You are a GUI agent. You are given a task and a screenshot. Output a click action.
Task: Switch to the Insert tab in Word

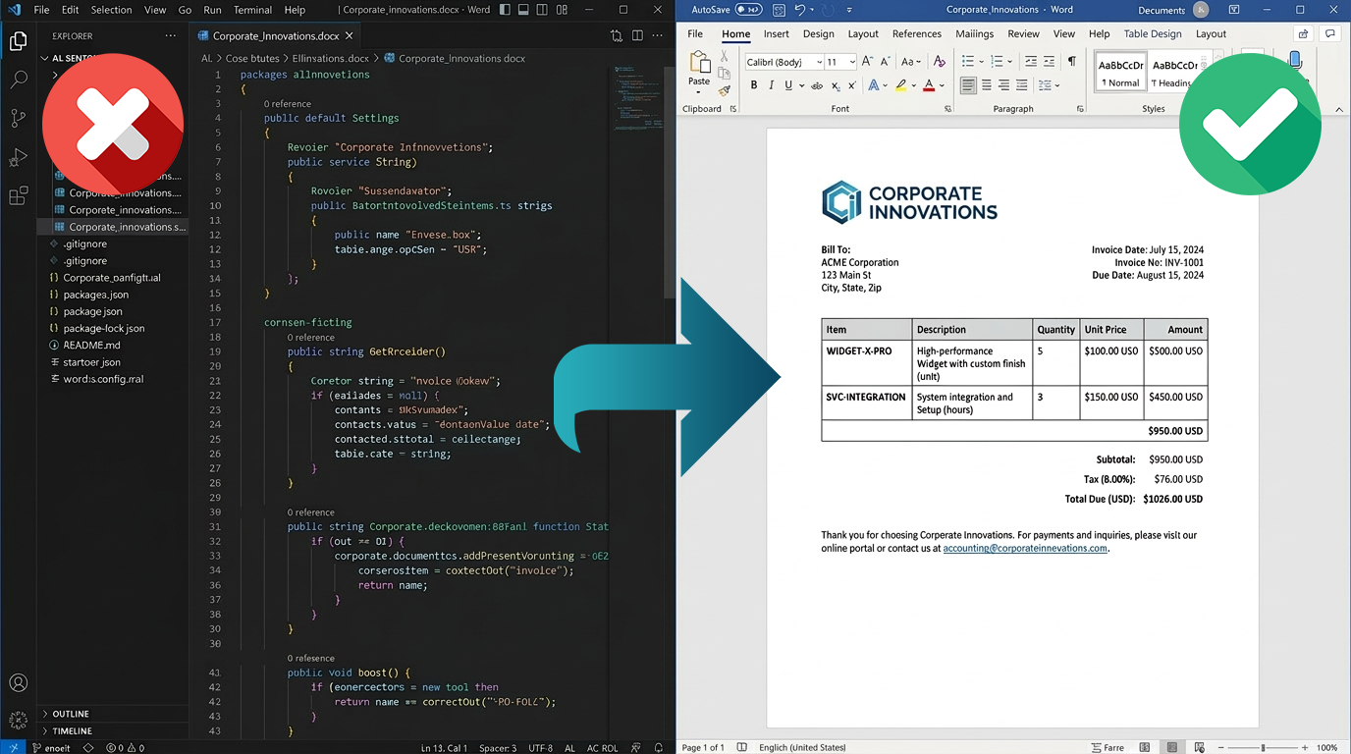776,33
